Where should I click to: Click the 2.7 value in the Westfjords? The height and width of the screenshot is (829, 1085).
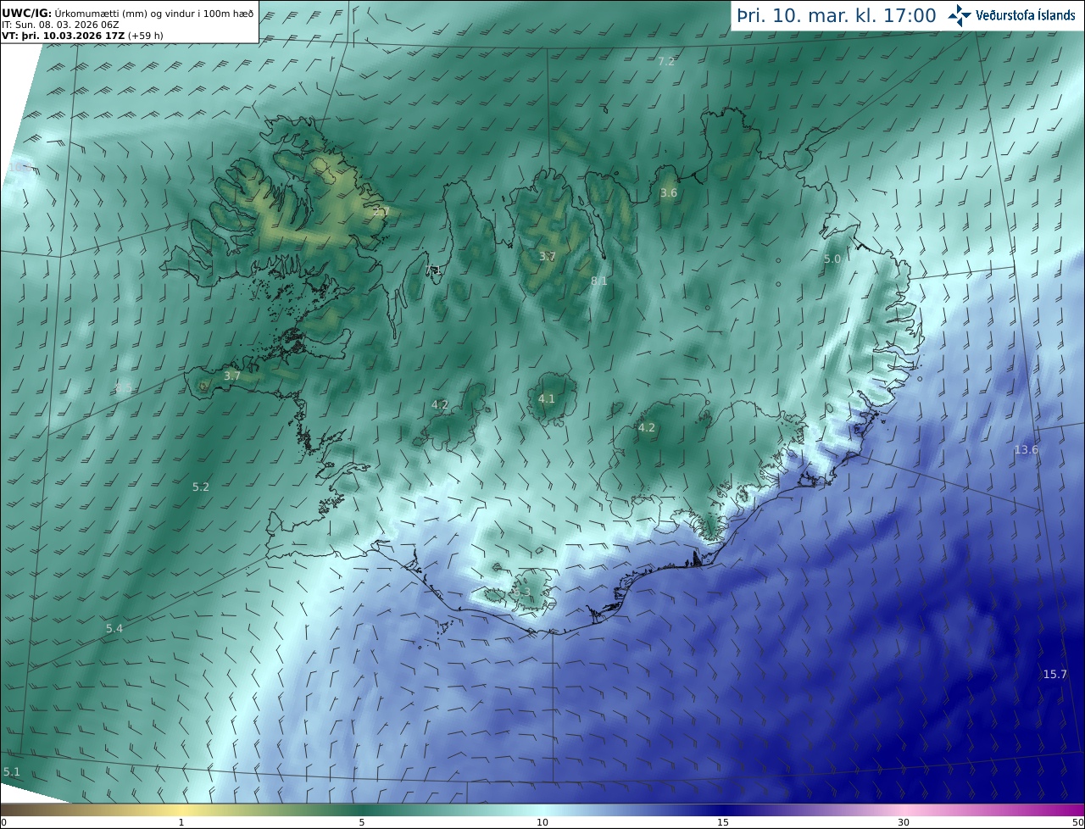pos(381,211)
